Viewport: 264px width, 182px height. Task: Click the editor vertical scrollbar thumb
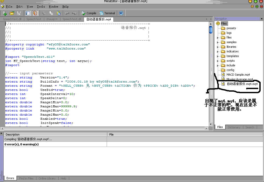(x=211, y=30)
